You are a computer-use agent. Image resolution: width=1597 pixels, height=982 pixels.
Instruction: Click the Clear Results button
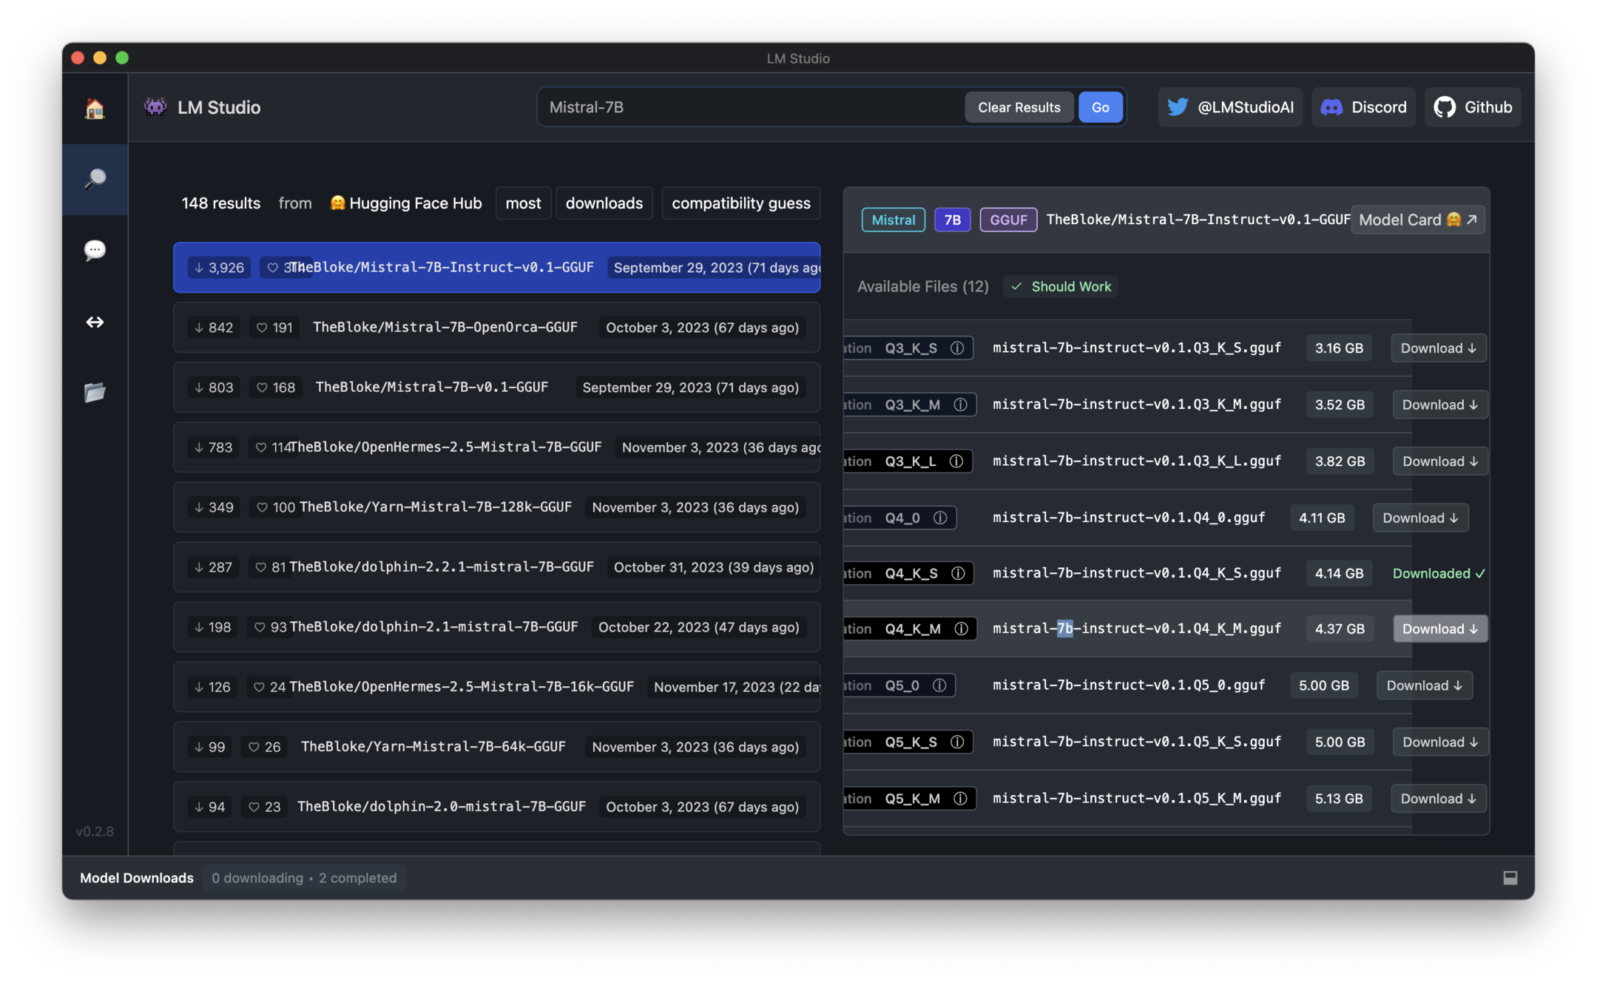pos(1019,107)
